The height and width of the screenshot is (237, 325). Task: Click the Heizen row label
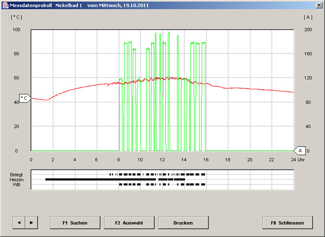16,180
